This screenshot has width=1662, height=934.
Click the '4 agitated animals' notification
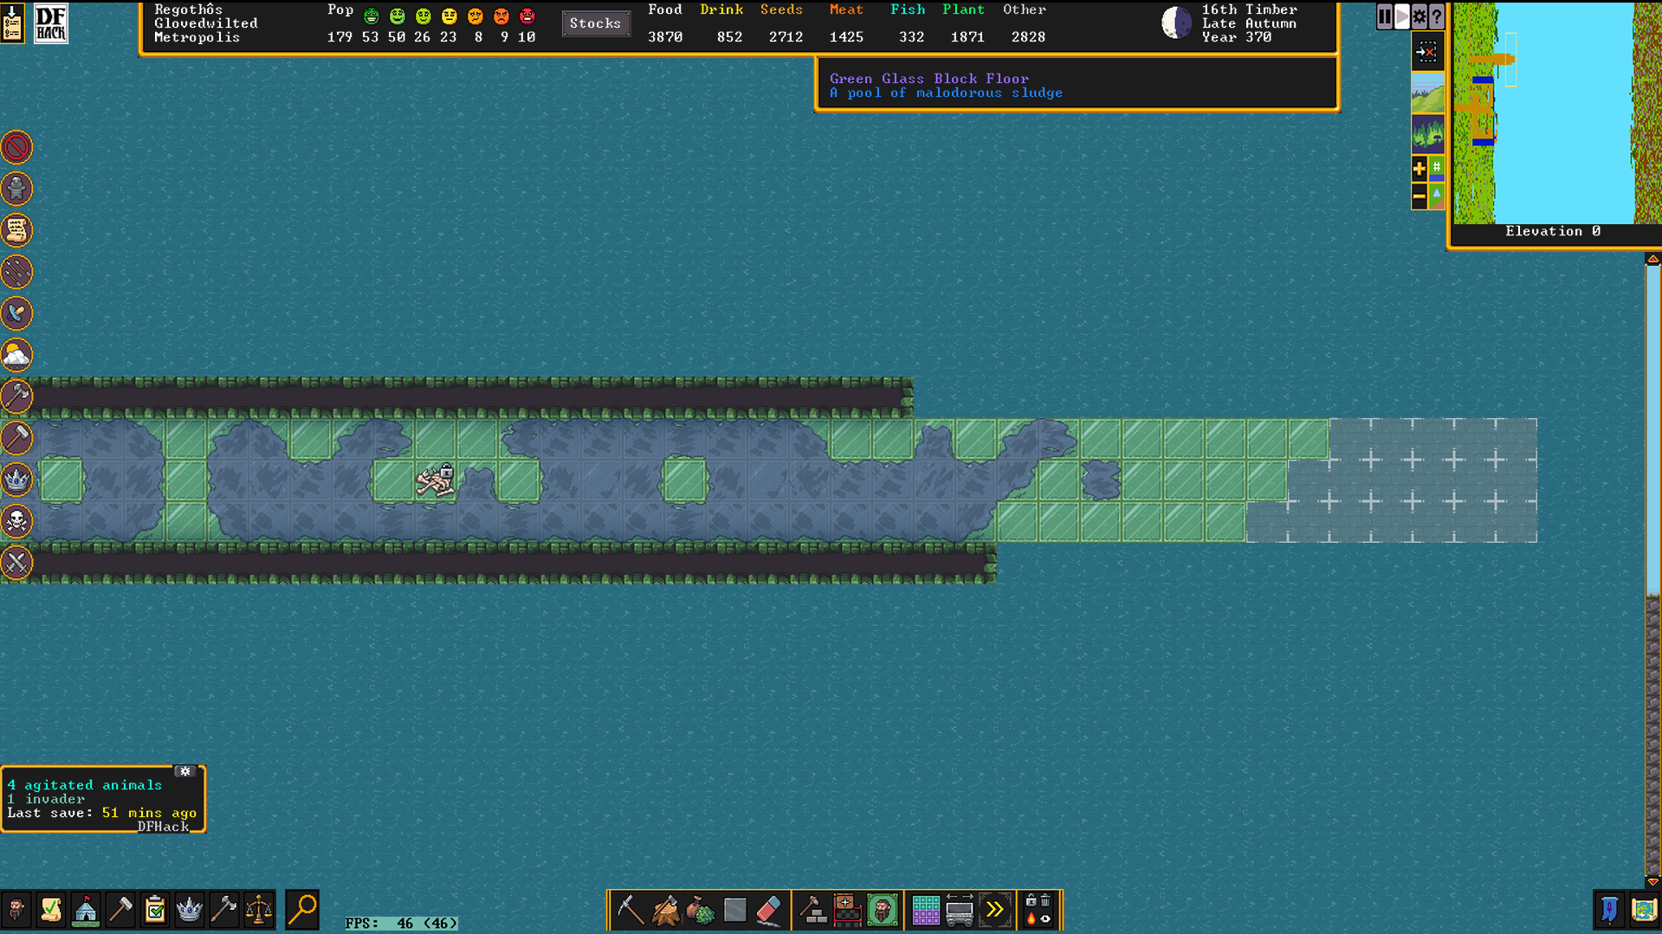pyautogui.click(x=85, y=785)
